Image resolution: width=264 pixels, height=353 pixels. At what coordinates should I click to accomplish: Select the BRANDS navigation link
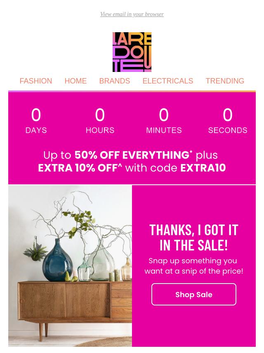[115, 81]
